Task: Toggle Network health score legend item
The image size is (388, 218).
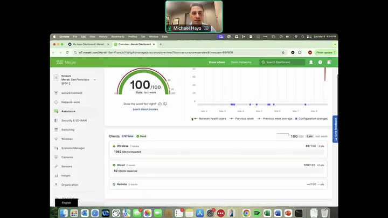Action: pos(210,119)
